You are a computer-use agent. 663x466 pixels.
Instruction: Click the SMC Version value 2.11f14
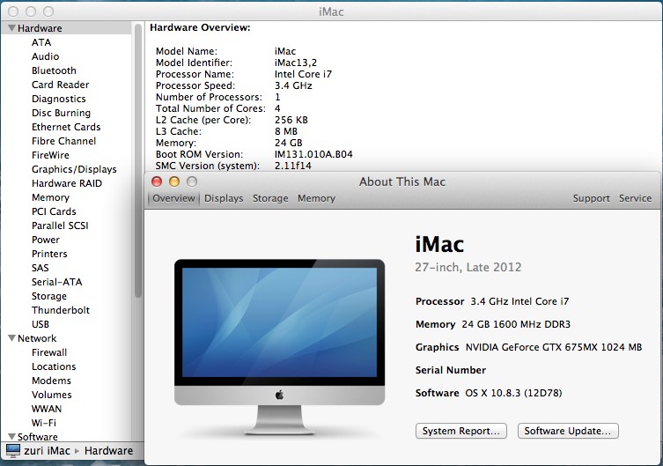tap(292, 166)
